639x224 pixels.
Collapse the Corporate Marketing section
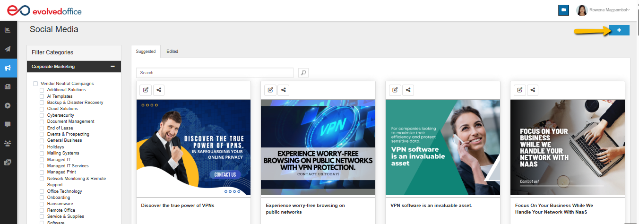(x=112, y=67)
